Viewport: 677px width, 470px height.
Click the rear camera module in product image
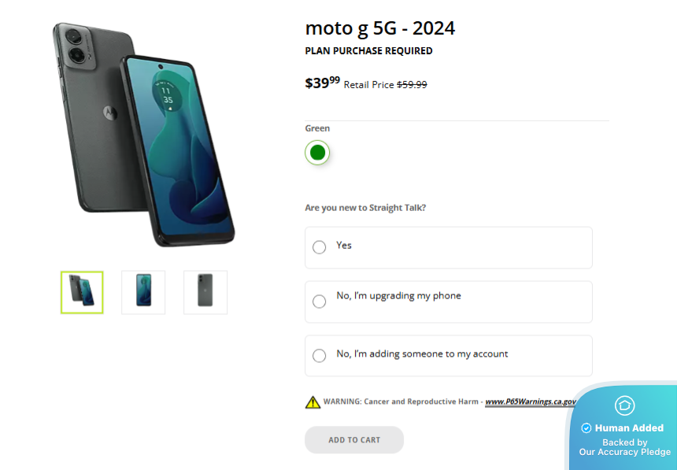coord(76,46)
